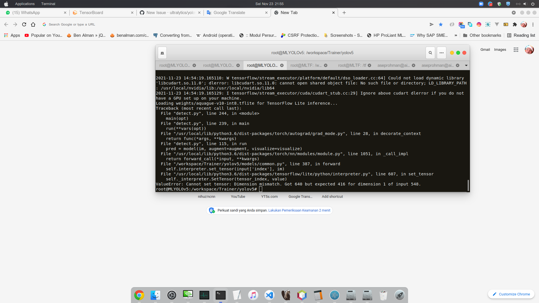Image resolution: width=539 pixels, height=303 pixels.
Task: Expand the hidden bookmarks chevron
Action: (x=456, y=35)
